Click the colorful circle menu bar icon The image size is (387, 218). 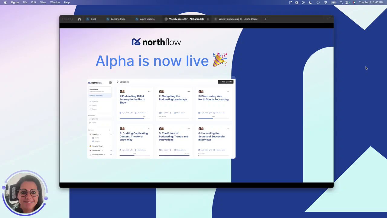pos(354,2)
